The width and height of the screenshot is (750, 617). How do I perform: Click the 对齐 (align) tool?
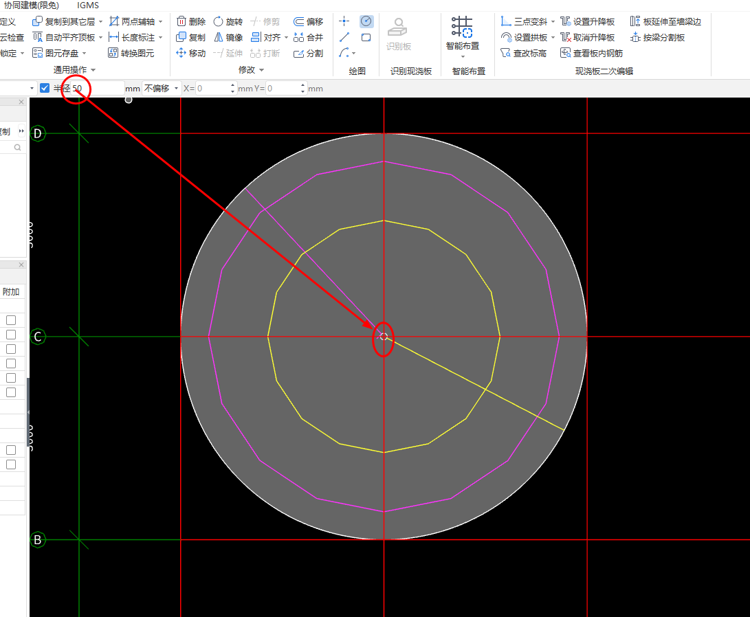tap(266, 37)
